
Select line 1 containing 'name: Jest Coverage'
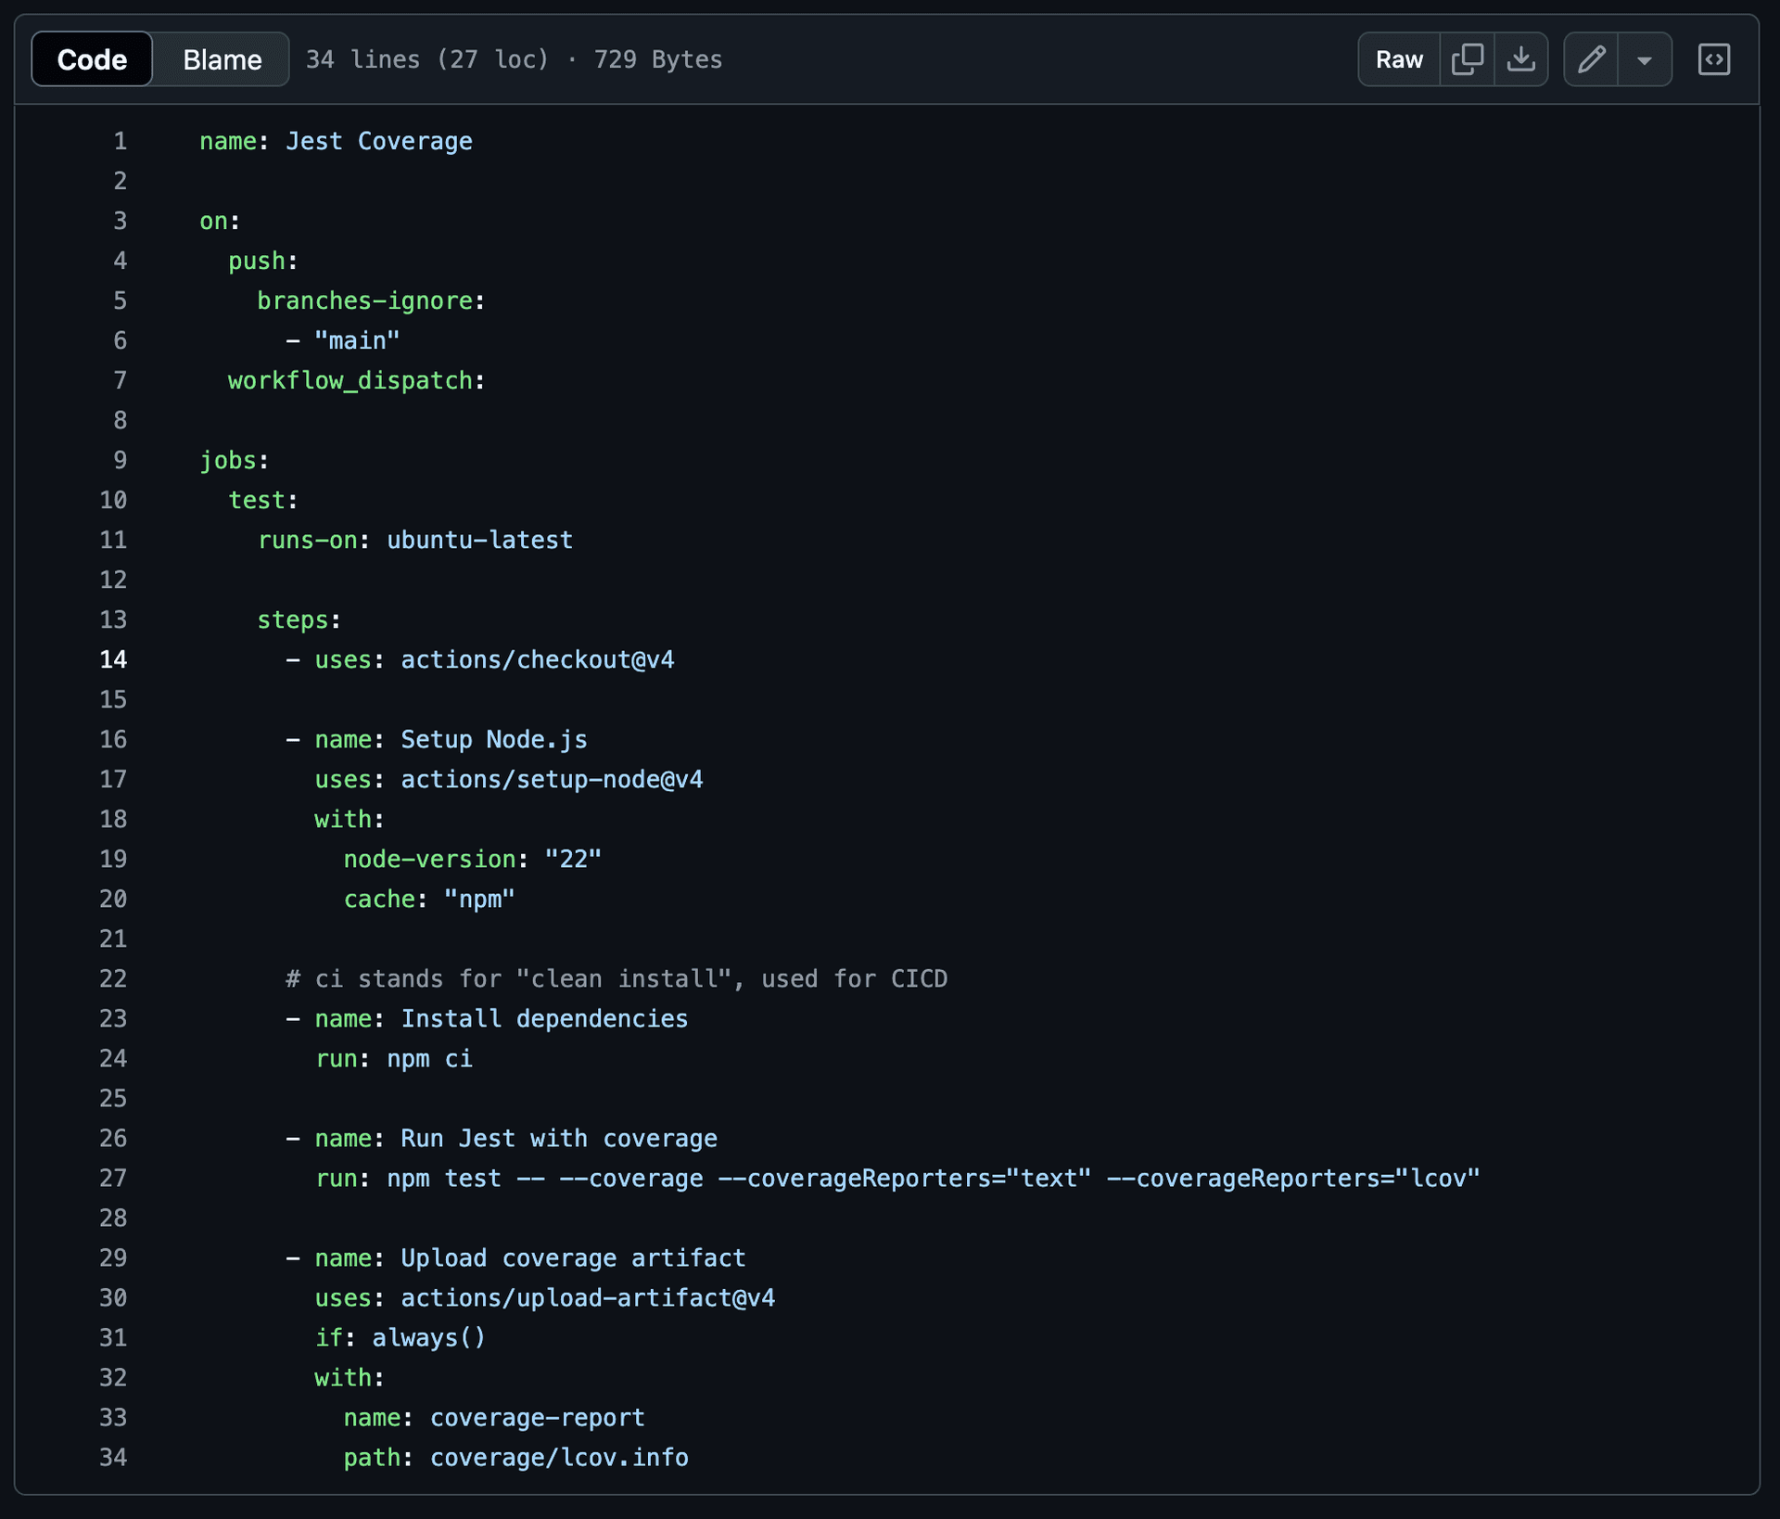click(x=119, y=141)
